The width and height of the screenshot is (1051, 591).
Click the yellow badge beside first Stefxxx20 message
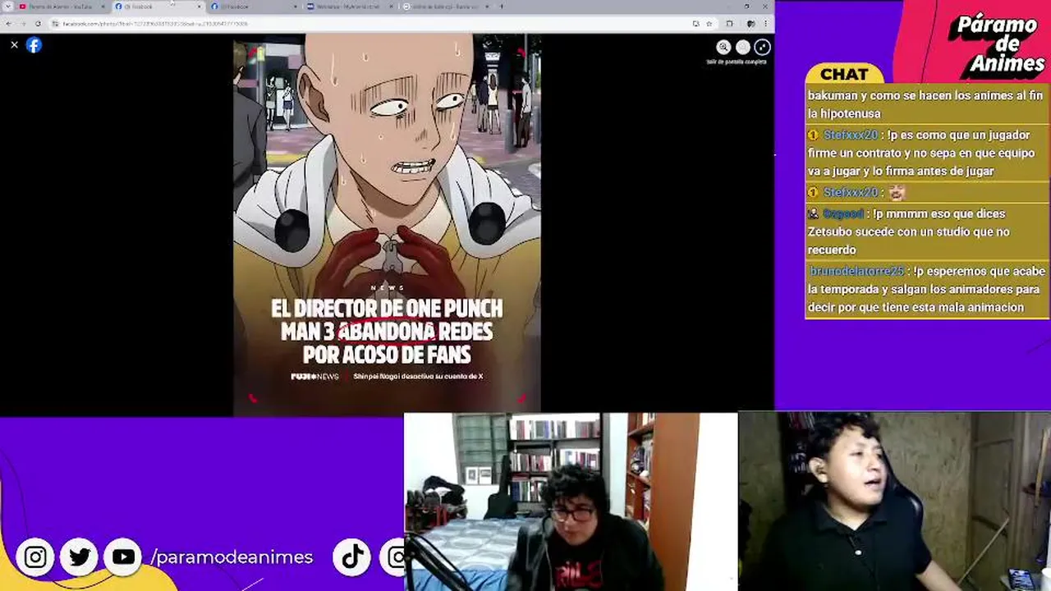813,135
